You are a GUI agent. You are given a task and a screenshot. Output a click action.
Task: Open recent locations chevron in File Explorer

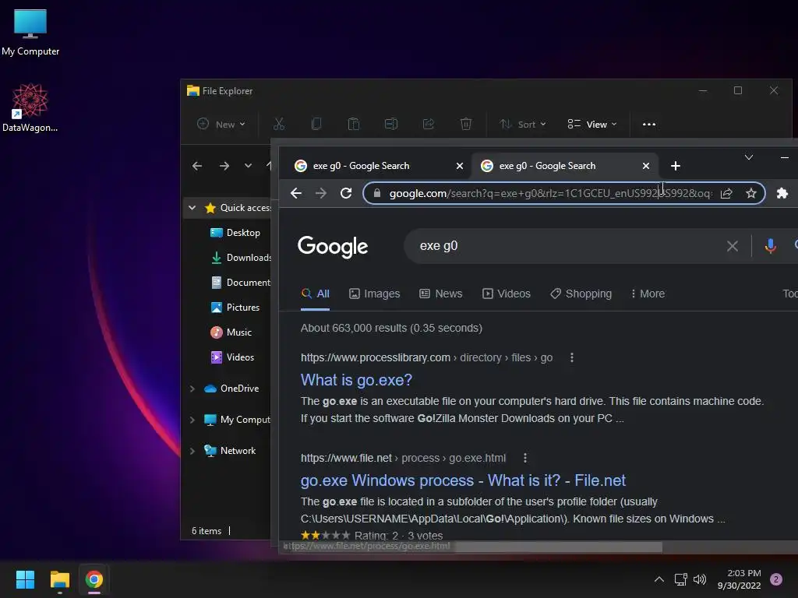coord(248,166)
